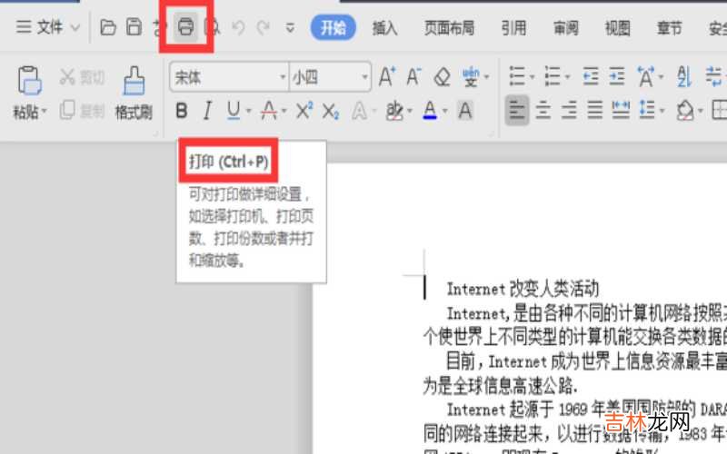Enable align left paragraph alignment
Viewport: 727px width, 454px height.
tap(517, 111)
